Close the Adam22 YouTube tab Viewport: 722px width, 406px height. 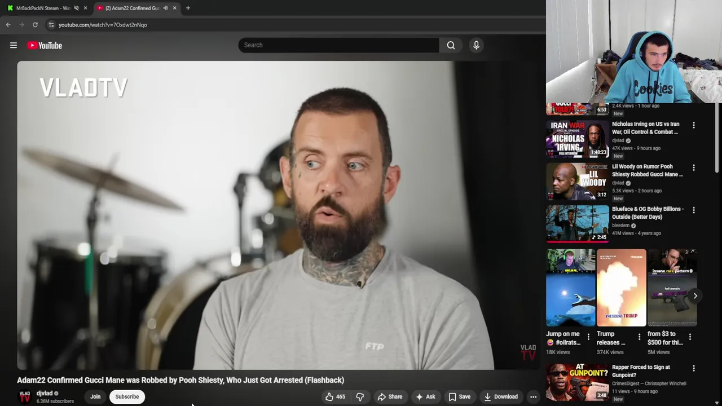tap(174, 8)
